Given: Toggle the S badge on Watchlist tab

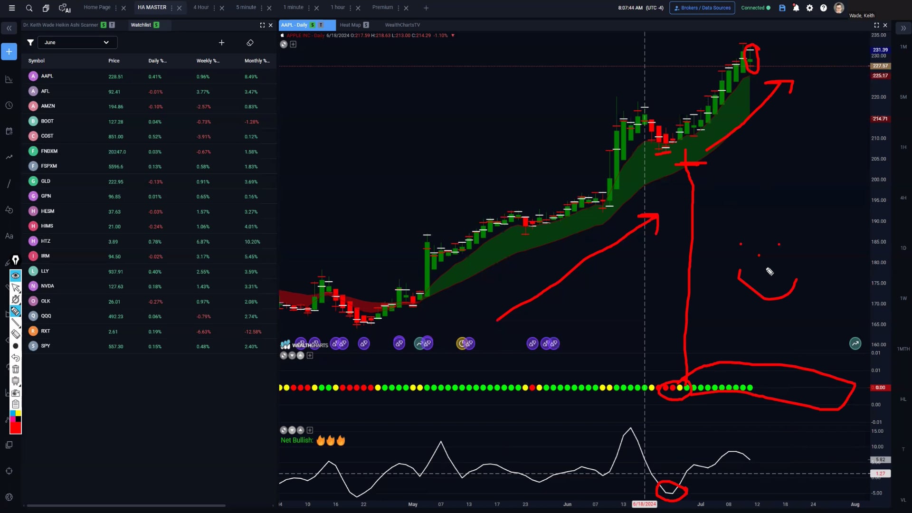Looking at the screenshot, I should pos(156,25).
